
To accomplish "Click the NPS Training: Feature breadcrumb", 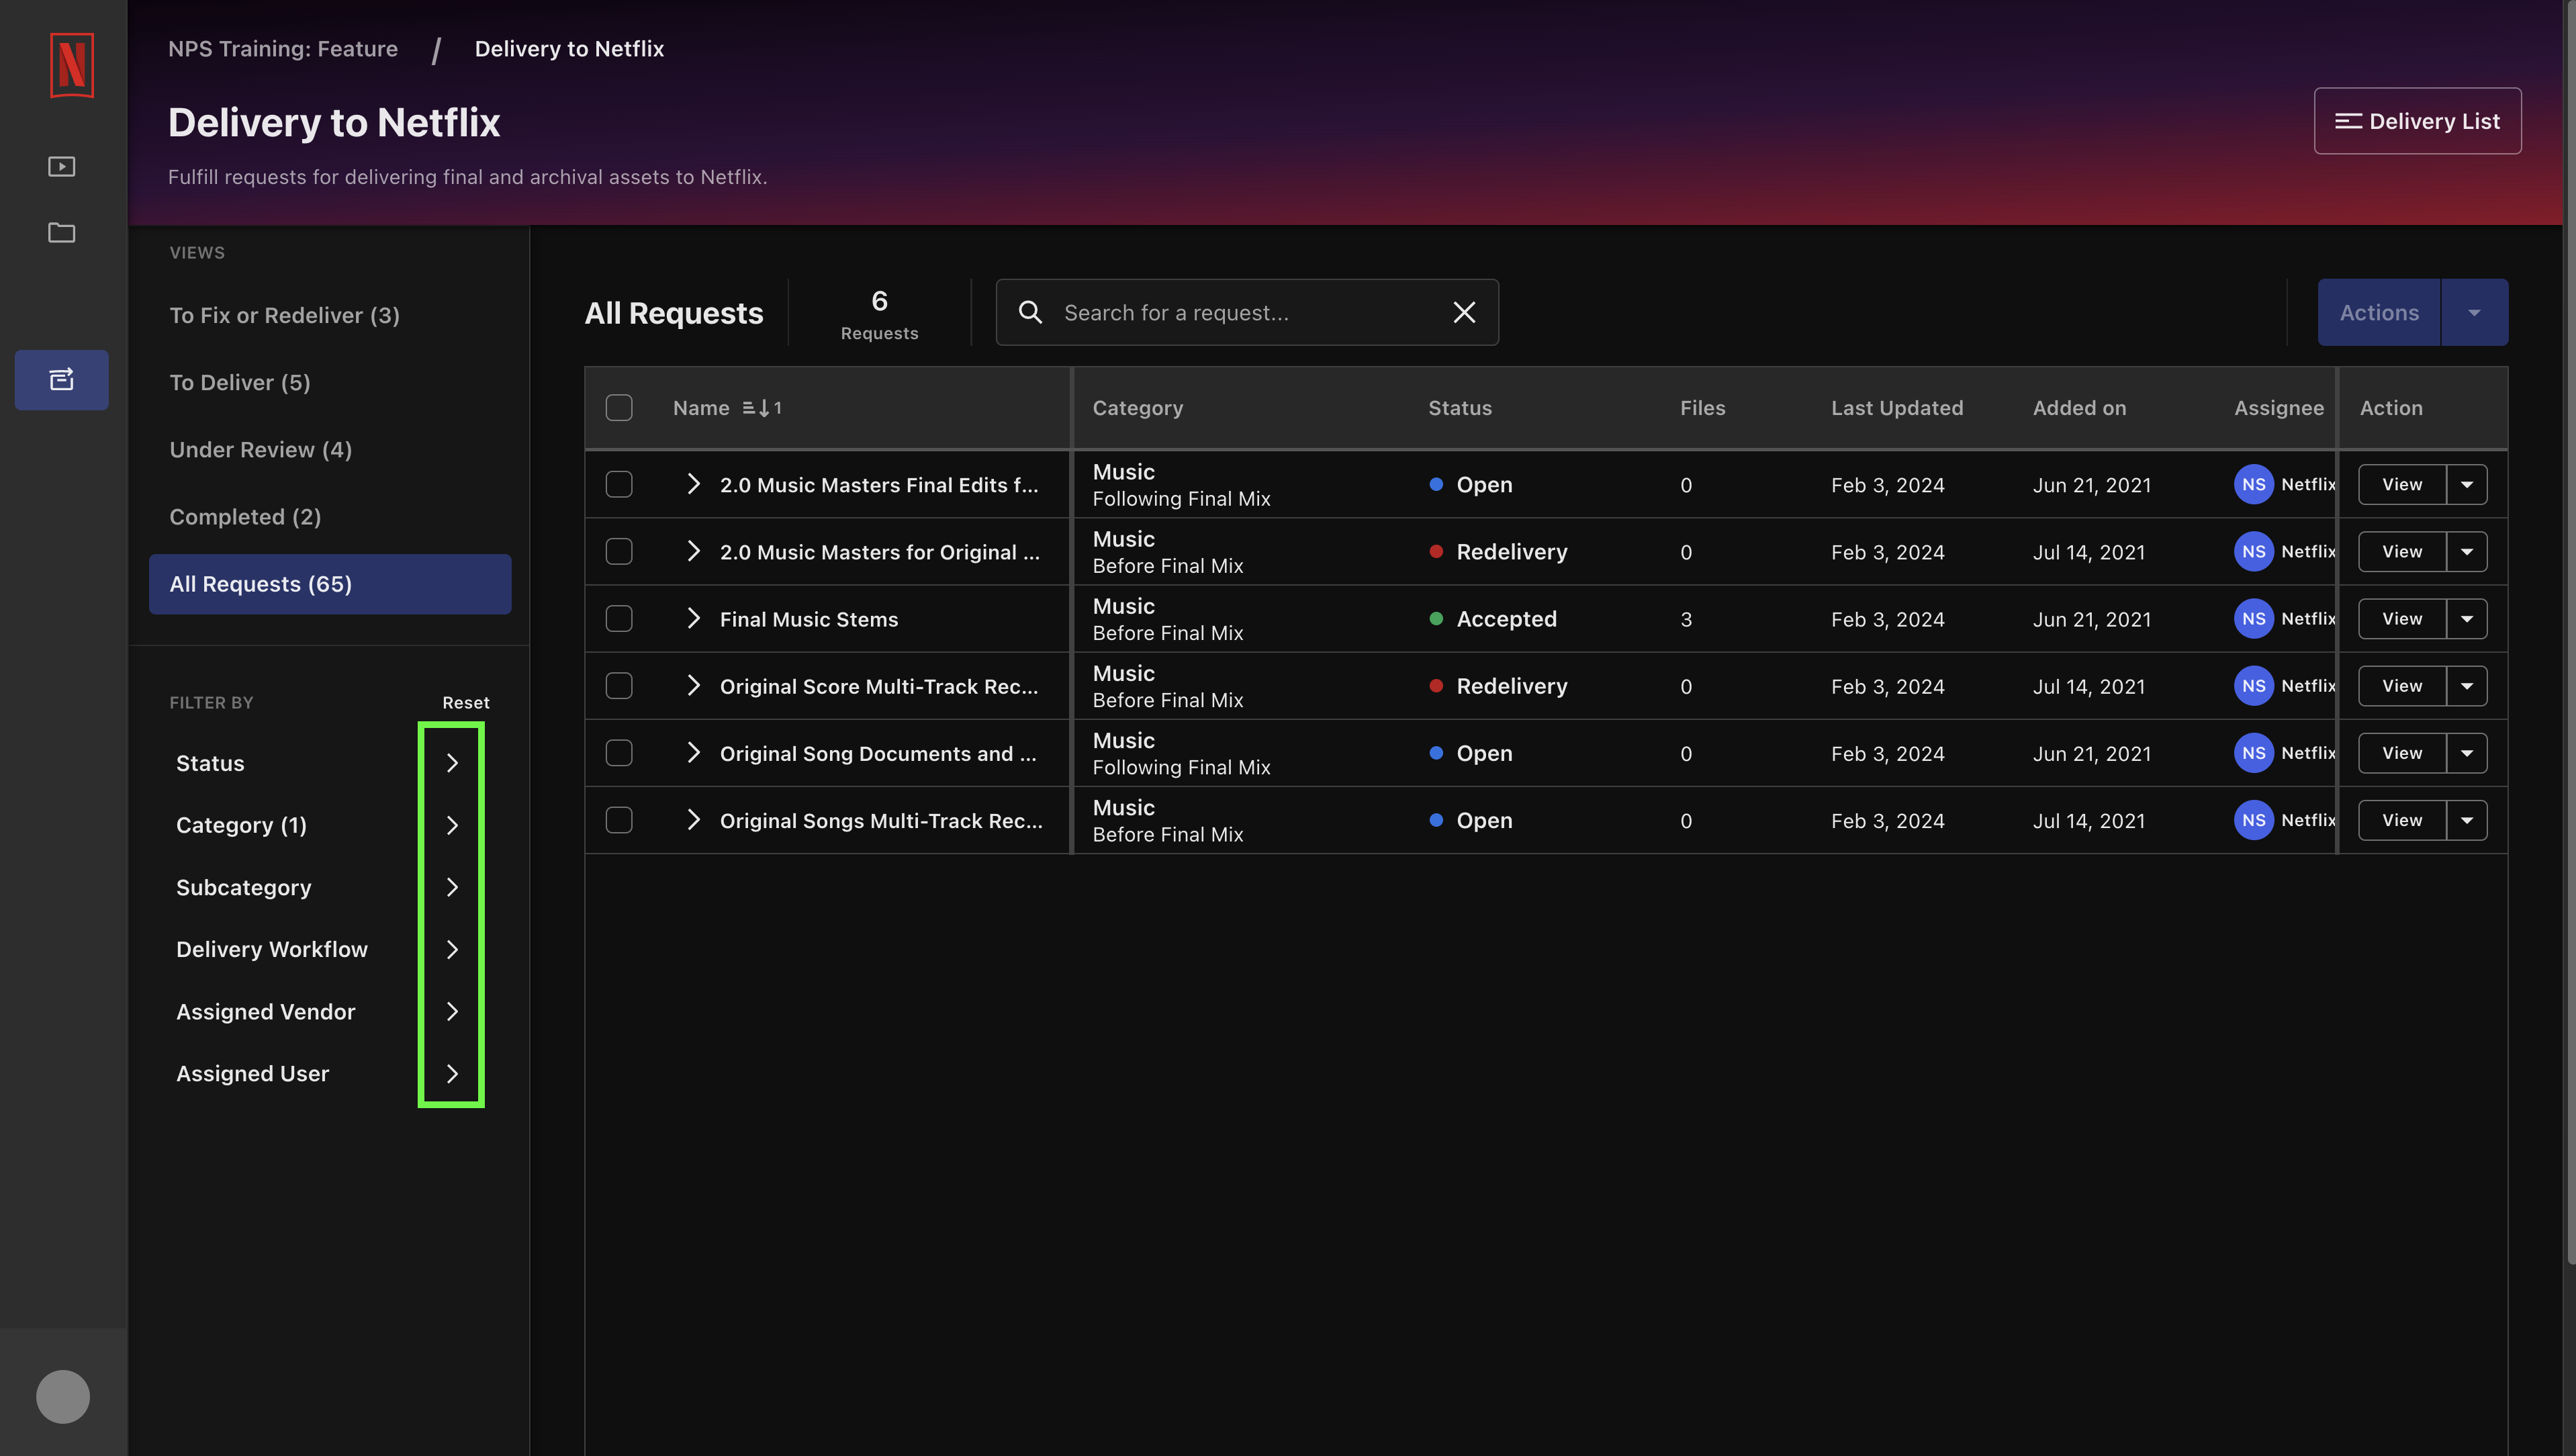I will pyautogui.click(x=283, y=48).
